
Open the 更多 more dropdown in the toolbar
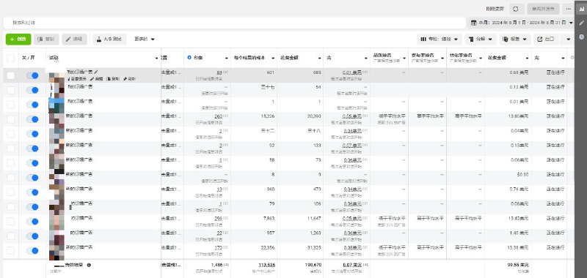coord(145,40)
